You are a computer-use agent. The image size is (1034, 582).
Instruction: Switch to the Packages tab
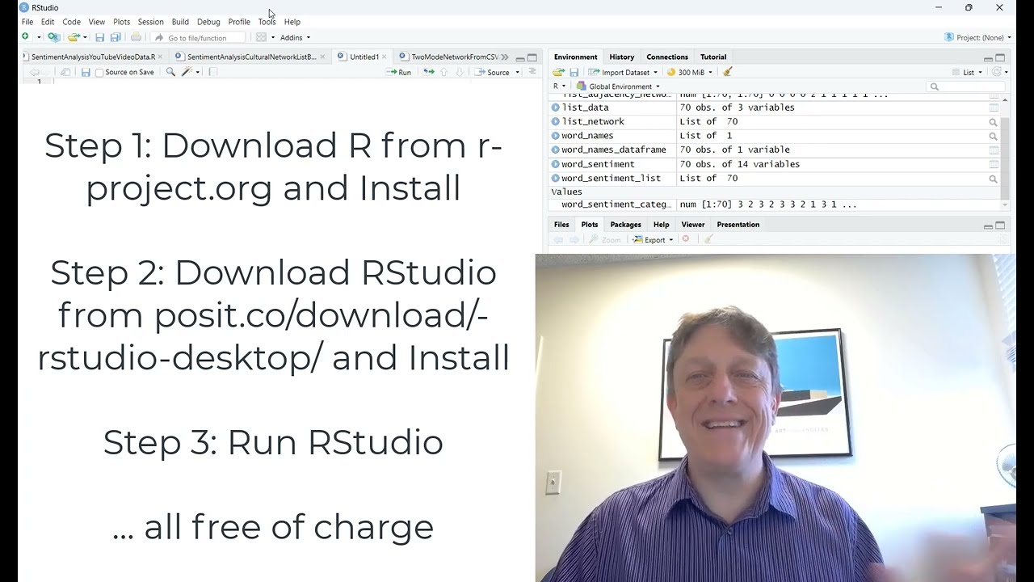pos(625,225)
